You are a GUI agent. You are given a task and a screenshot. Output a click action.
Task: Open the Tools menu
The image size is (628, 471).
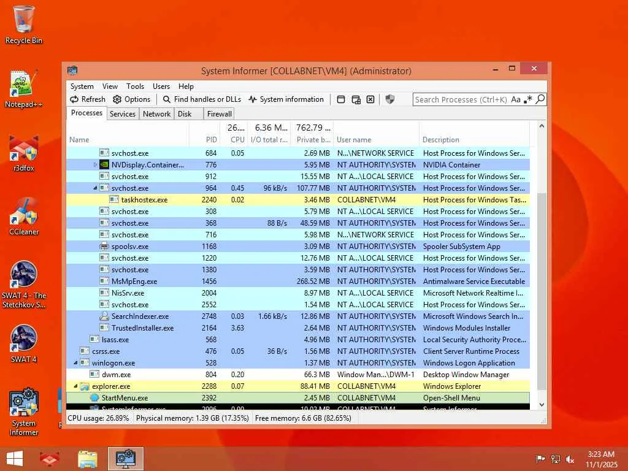click(135, 86)
